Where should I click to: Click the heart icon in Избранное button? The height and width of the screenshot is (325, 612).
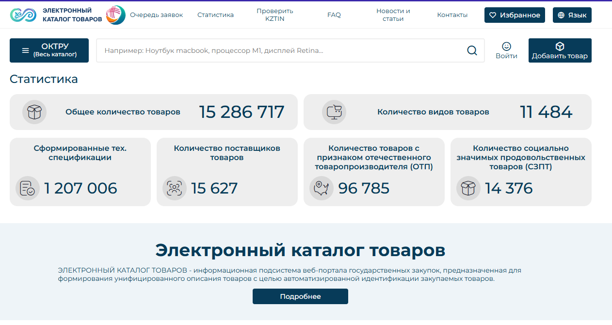493,15
